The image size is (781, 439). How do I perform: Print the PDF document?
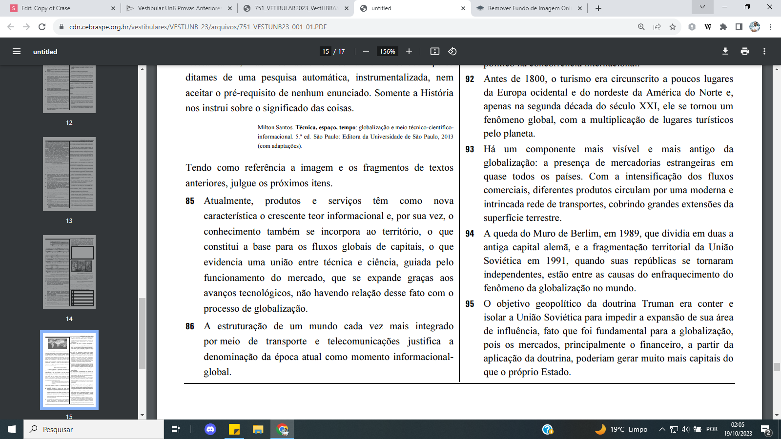pos(745,51)
